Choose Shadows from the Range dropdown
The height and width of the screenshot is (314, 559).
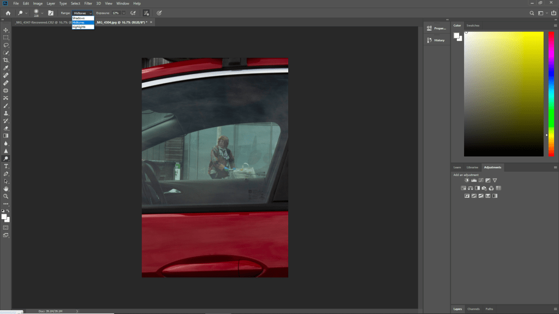pyautogui.click(x=79, y=18)
